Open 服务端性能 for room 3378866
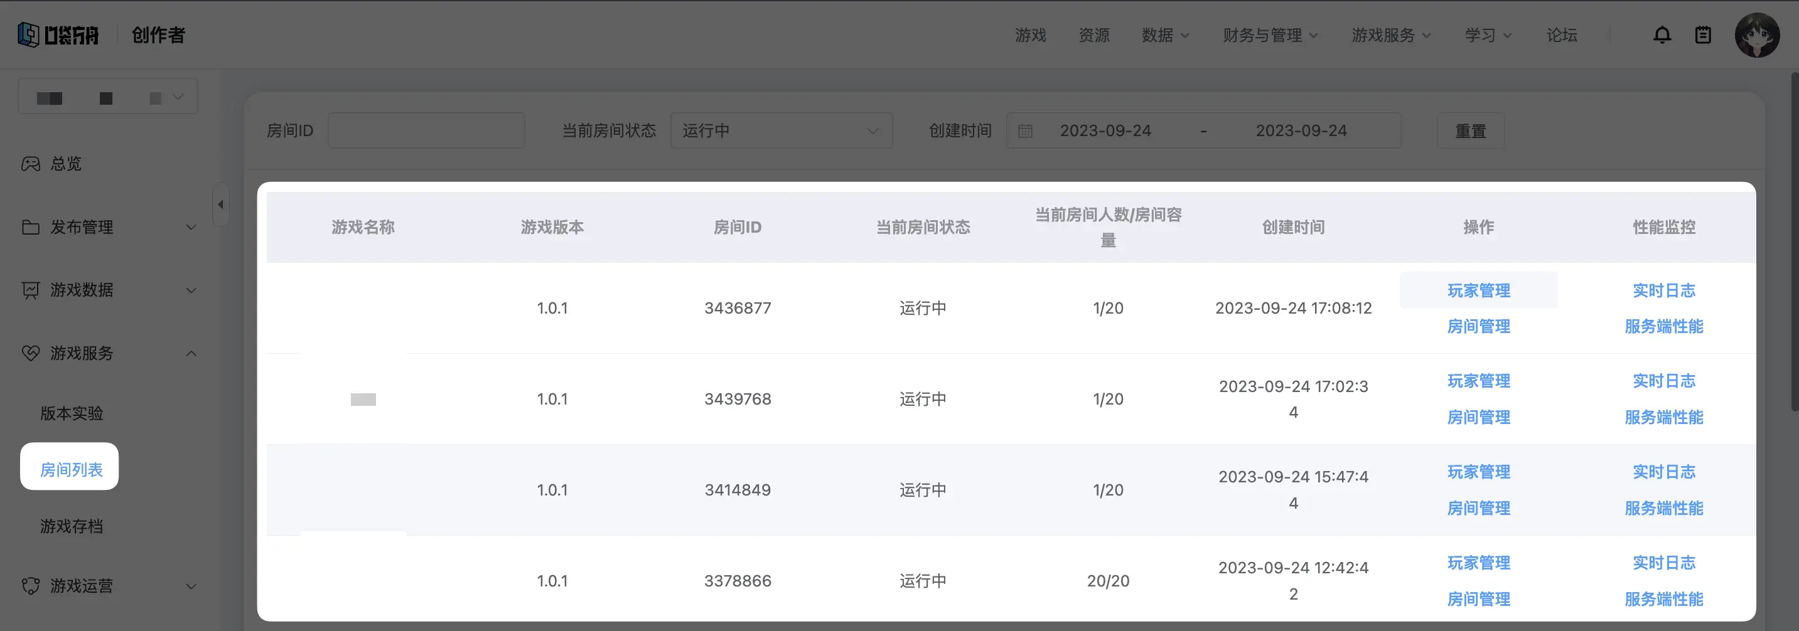 pyautogui.click(x=1663, y=599)
